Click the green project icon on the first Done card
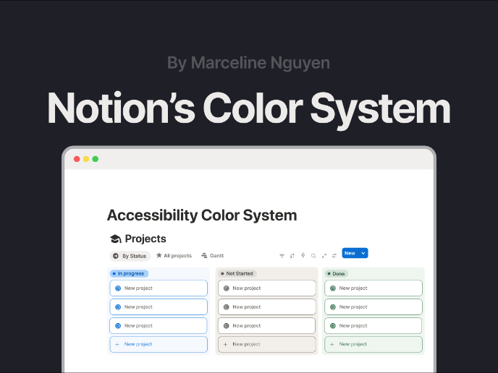 pos(333,288)
